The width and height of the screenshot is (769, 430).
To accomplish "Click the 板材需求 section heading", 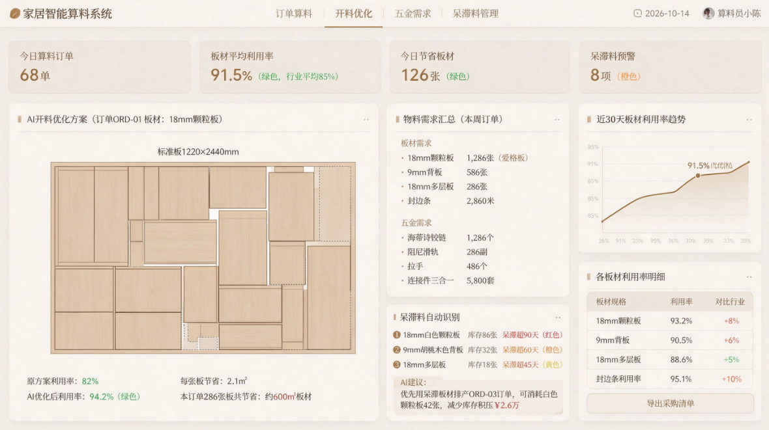I will pos(416,144).
